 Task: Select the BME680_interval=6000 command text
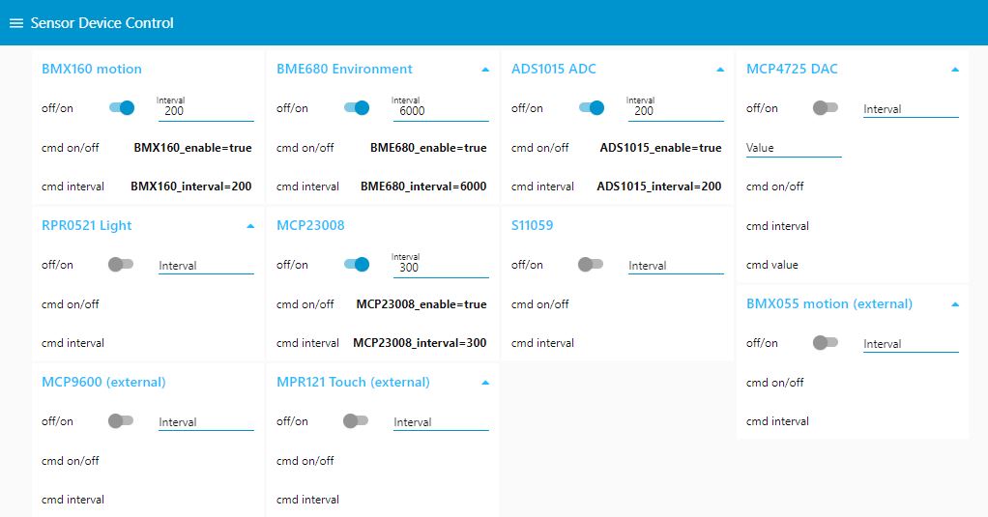pyautogui.click(x=423, y=187)
